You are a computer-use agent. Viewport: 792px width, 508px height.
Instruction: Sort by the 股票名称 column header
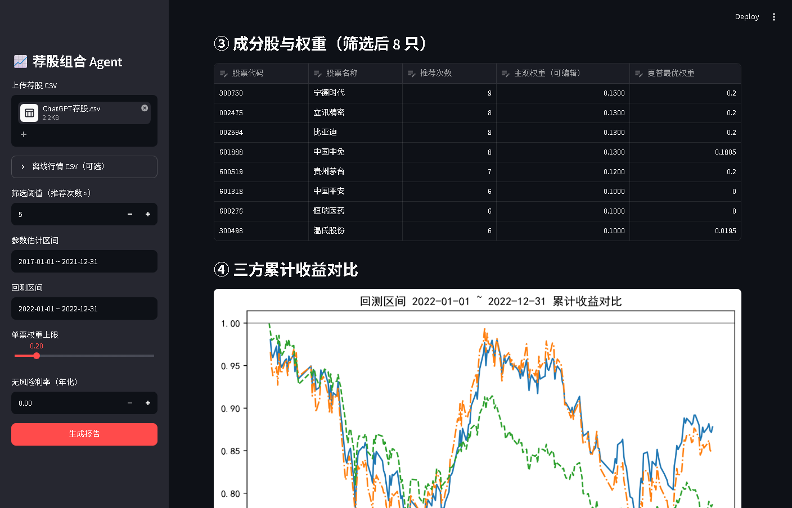[355, 73]
